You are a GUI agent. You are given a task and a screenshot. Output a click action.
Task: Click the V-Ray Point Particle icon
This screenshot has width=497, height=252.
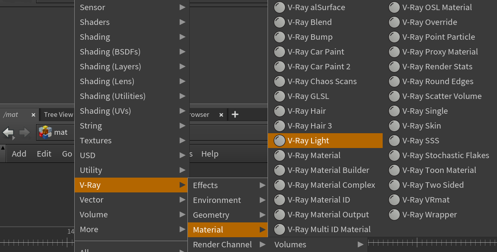click(x=394, y=37)
